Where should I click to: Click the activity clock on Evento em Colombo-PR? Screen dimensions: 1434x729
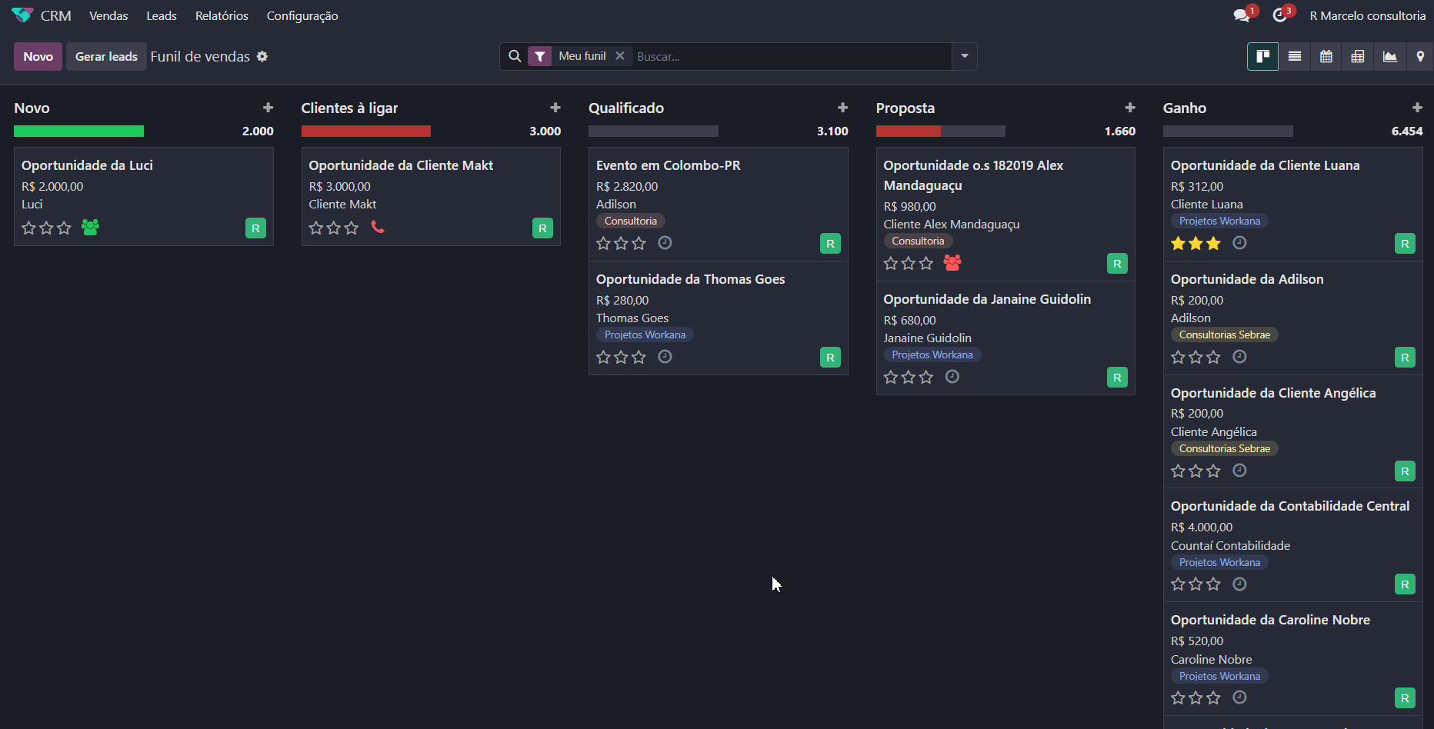(665, 243)
